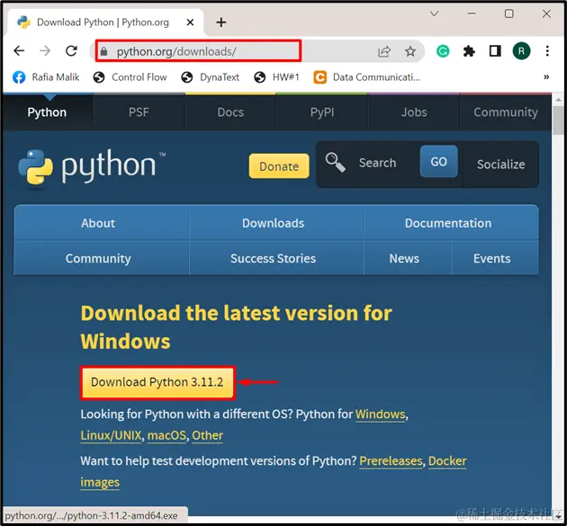Image resolution: width=567 pixels, height=526 pixels.
Task: Click the padlock site info icon
Action: point(103,51)
